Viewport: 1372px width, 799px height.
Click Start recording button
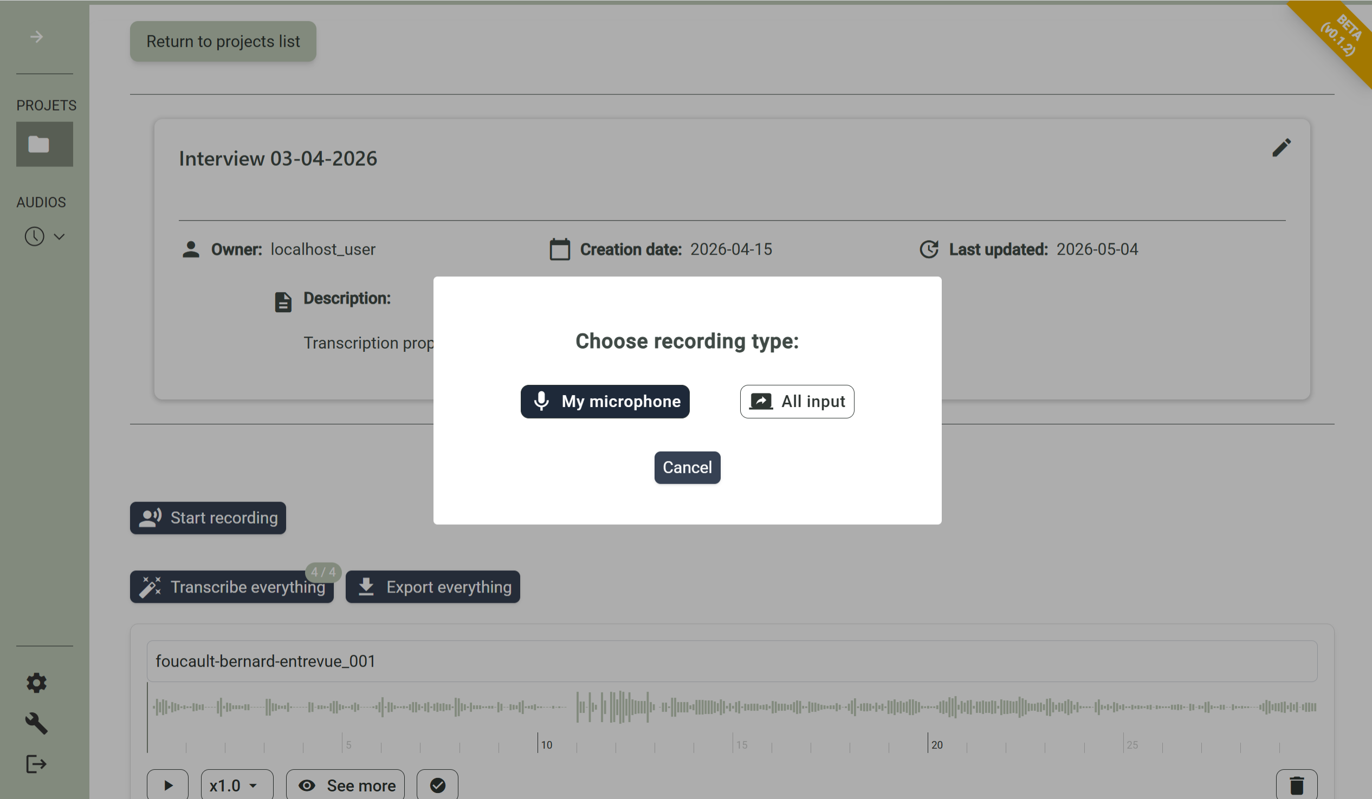[208, 518]
